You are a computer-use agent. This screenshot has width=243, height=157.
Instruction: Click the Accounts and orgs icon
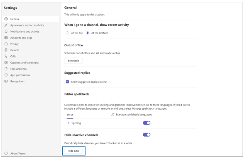tap(6, 38)
